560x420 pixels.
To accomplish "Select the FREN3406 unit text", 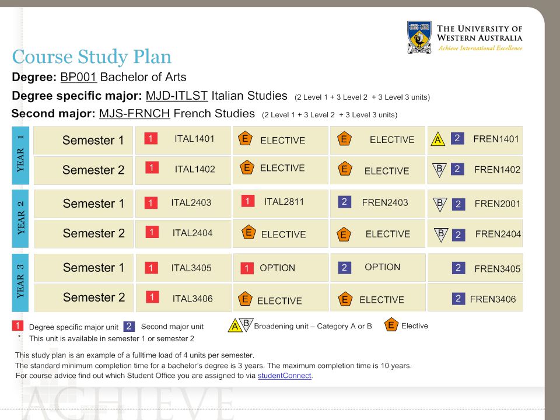I will coord(493,299).
